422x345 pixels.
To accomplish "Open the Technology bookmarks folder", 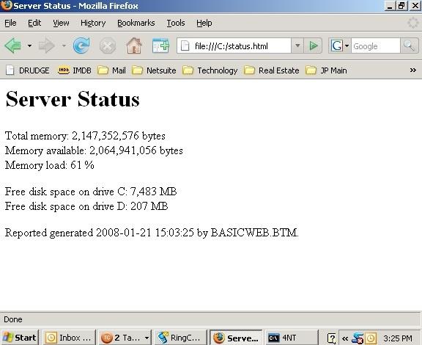I will coord(210,70).
